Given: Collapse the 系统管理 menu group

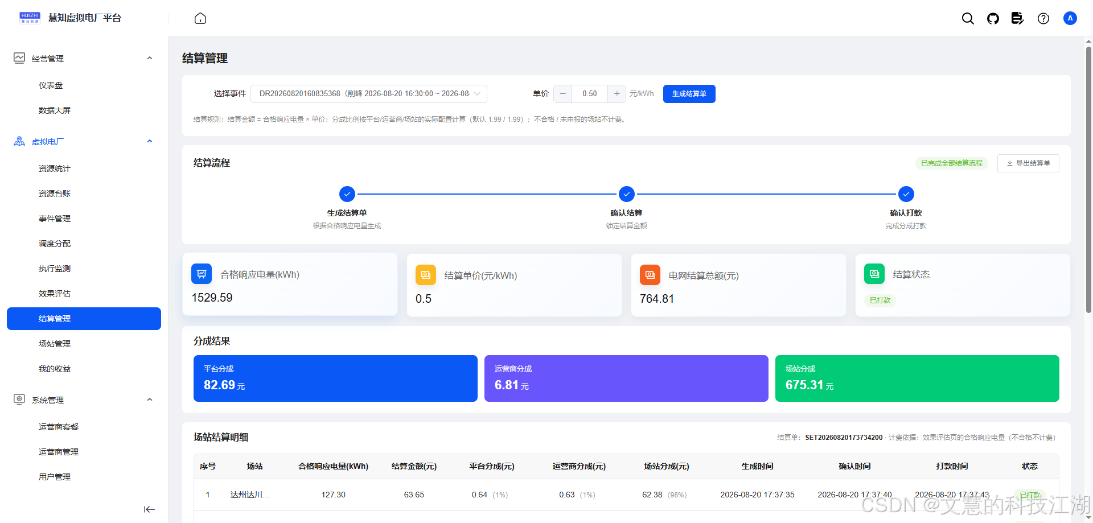Looking at the screenshot, I should tap(150, 400).
